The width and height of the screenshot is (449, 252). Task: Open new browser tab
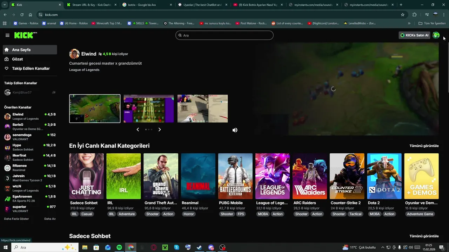pos(401,5)
